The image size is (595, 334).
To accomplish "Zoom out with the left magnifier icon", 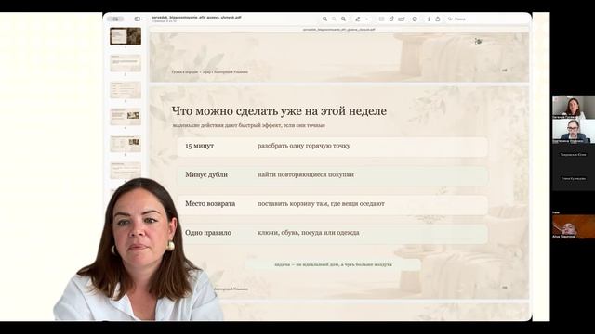I will pos(324,19).
